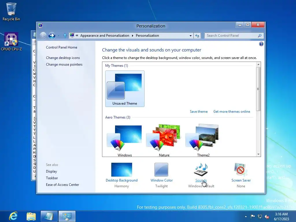
Task: Click the Appearance and Personalization breadcrumb
Action: tap(105, 36)
